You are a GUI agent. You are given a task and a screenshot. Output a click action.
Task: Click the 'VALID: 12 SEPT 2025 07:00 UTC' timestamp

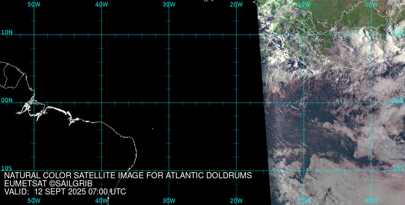click(x=65, y=192)
